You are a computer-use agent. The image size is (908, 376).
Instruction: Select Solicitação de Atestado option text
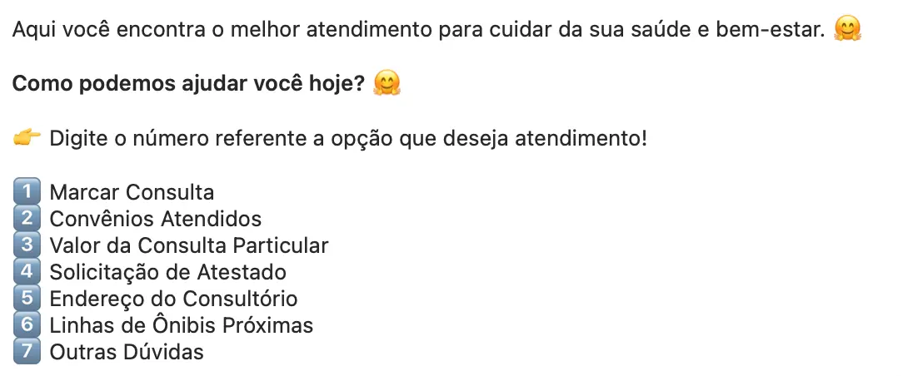[168, 272]
